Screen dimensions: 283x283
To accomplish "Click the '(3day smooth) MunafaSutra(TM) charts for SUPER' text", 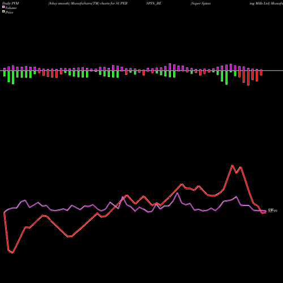I will coord(88,3).
